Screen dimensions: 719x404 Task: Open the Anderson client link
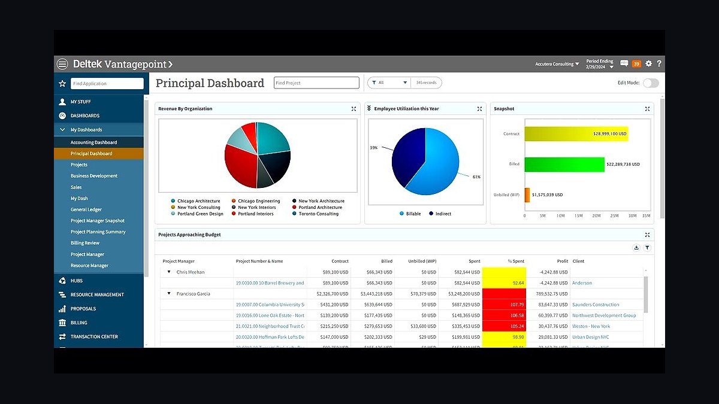point(582,283)
